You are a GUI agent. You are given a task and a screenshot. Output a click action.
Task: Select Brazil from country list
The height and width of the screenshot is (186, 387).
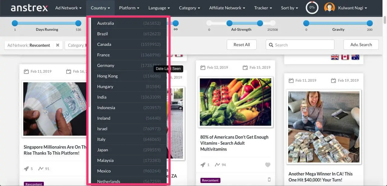(129, 34)
